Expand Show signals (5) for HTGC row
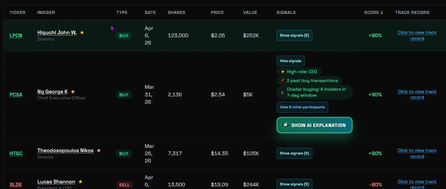The height and width of the screenshot is (189, 446). [x=294, y=153]
